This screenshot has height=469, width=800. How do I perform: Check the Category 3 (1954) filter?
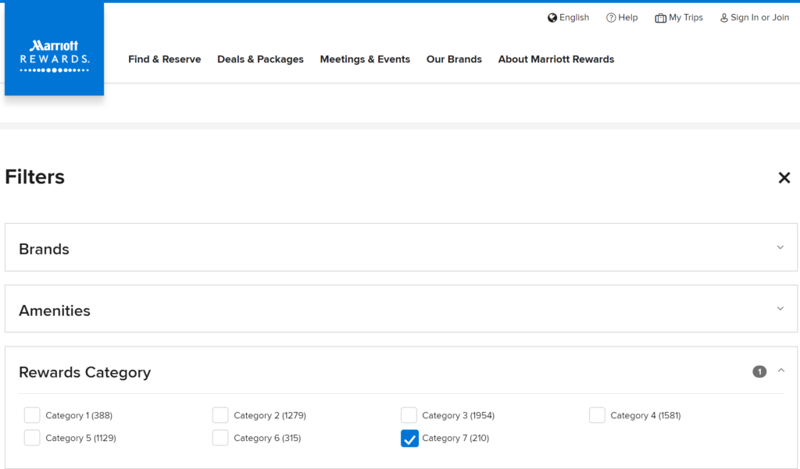click(x=409, y=415)
